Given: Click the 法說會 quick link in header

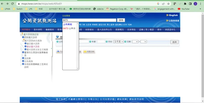Looking at the screenshot, I should (x=88, y=25).
